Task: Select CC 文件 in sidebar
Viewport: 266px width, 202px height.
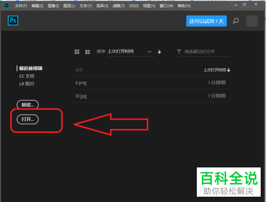Action: 27,76
